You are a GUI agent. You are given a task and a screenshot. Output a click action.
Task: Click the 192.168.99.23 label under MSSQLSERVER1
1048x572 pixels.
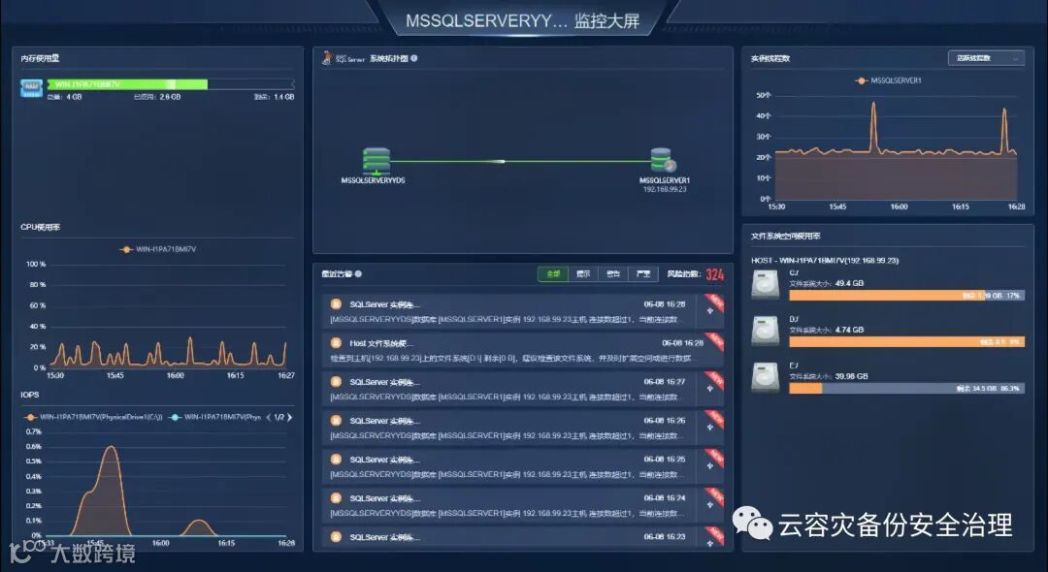665,190
